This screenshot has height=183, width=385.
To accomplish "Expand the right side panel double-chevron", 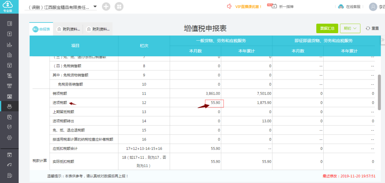I will (383, 40).
